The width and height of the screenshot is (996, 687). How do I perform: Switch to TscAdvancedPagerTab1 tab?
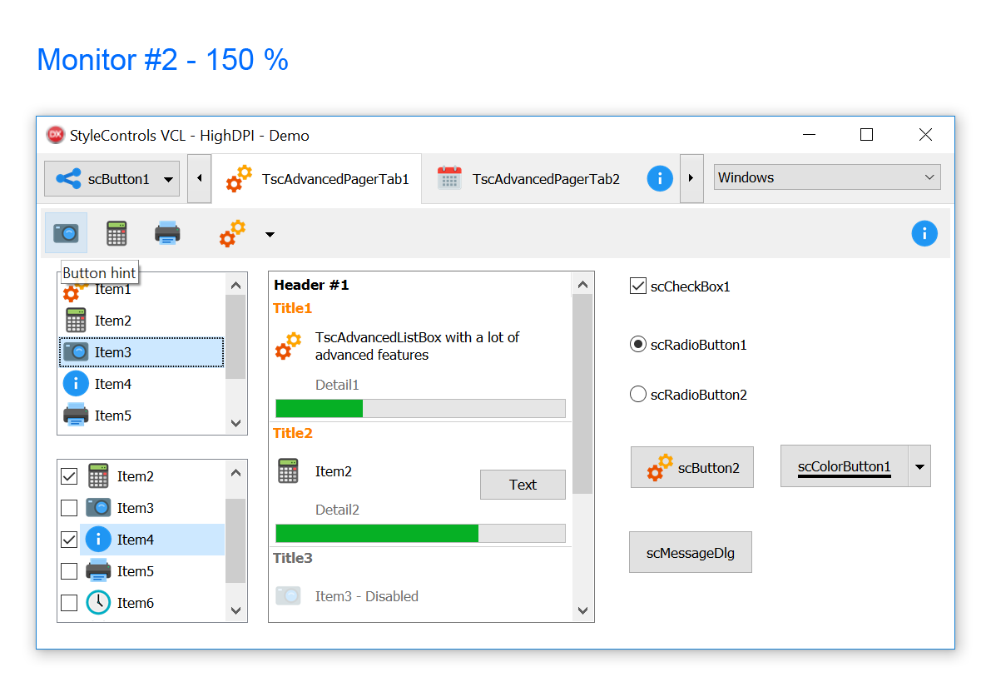coord(317,179)
